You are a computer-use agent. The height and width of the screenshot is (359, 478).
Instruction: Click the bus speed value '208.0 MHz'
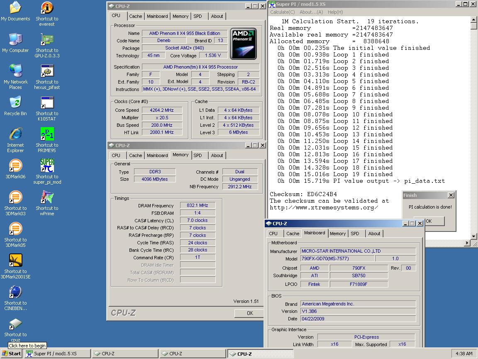coord(161,125)
